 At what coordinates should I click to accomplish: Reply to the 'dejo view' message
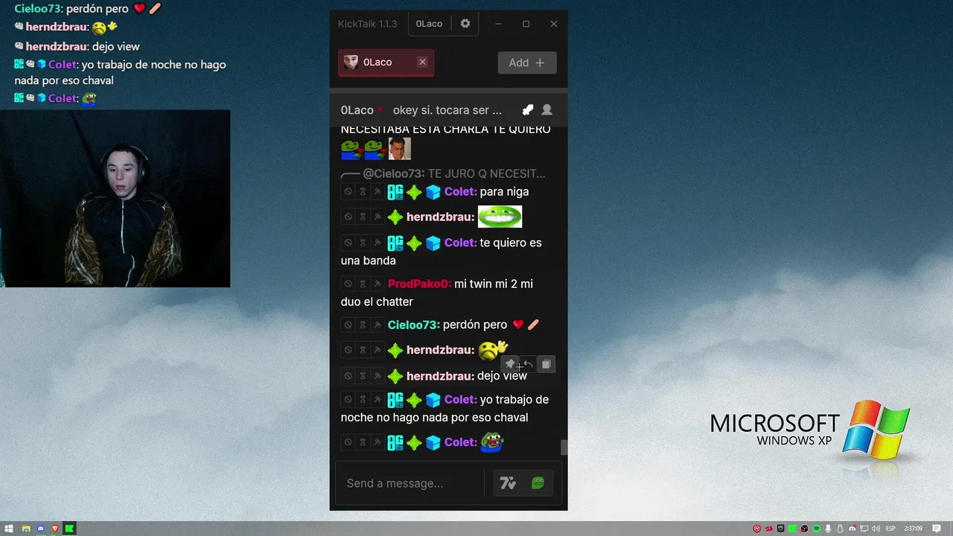pos(528,364)
